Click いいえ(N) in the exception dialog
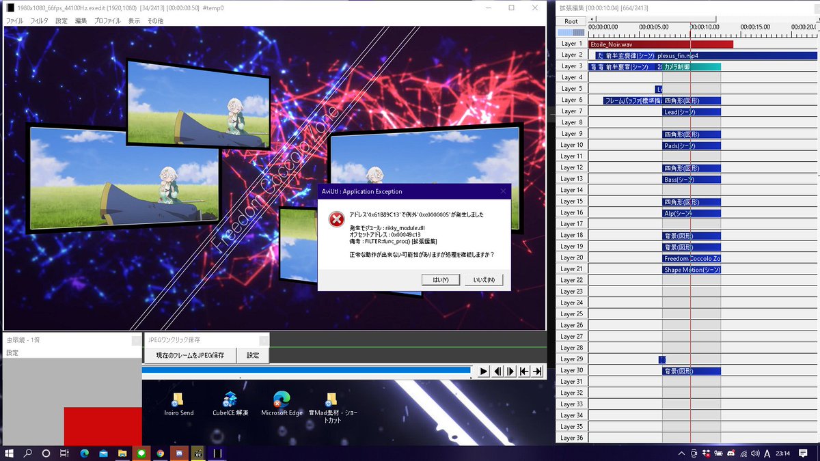Screen dimensions: 820x461 [x=484, y=279]
